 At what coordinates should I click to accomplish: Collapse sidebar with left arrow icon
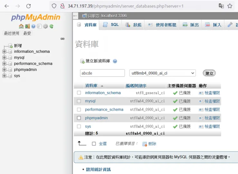click(x=75, y=16)
